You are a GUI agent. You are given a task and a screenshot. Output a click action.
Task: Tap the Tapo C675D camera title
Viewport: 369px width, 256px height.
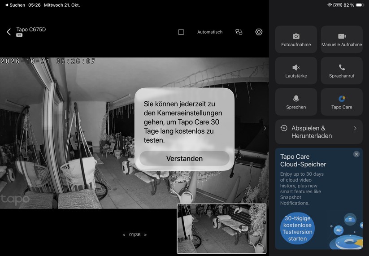coord(31,30)
